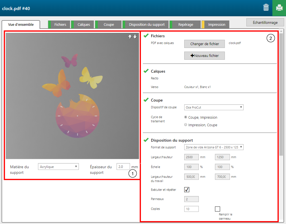Select the "Impression, Coupe" radio option
286x224 pixels.
186,125
